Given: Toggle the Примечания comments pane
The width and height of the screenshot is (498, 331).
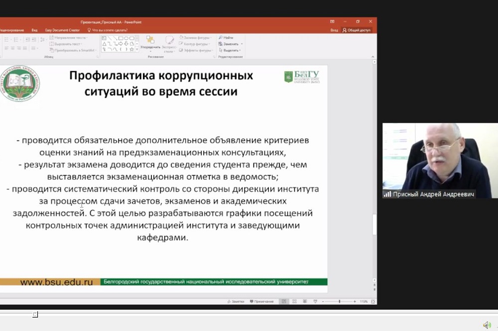Looking at the screenshot, I should (x=261, y=301).
